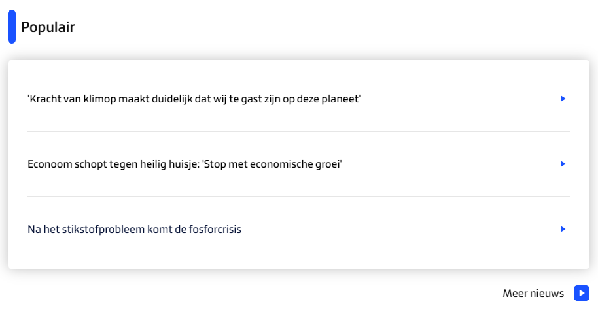The height and width of the screenshot is (310, 598).
Task: Click the arrow icon beside the fosforcrisis headline
Action: 563,229
